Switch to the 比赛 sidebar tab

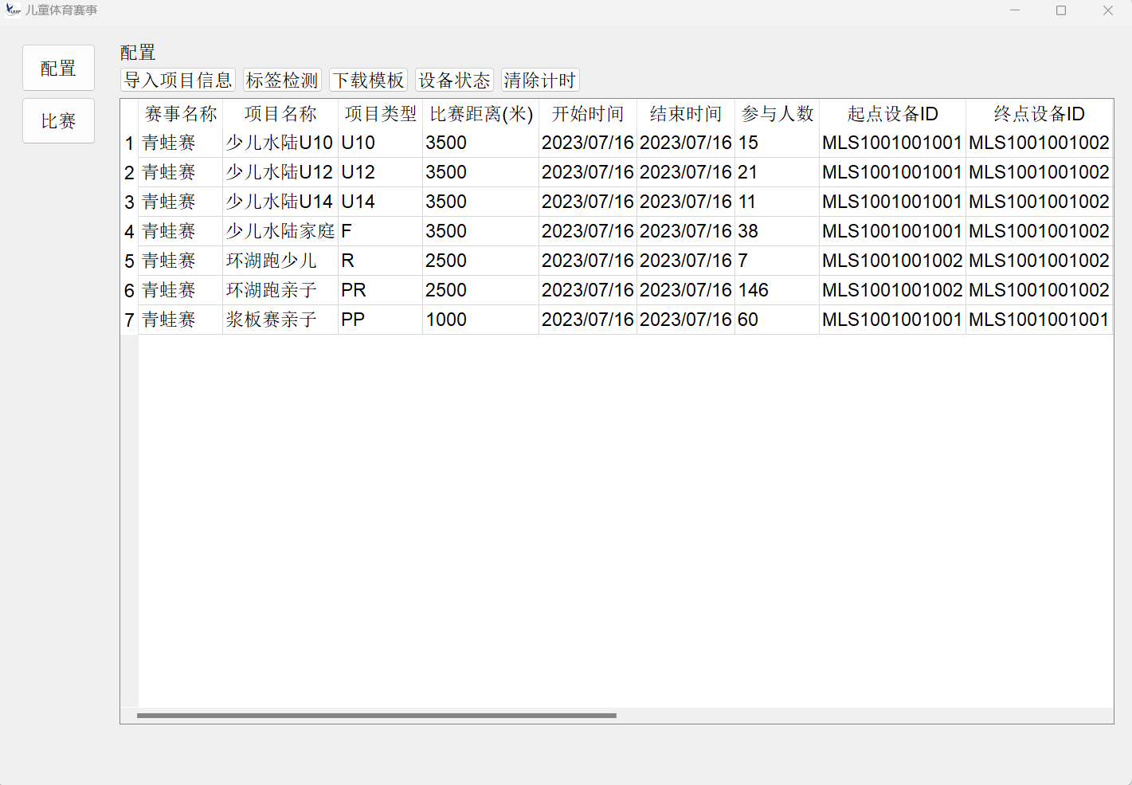[58, 121]
